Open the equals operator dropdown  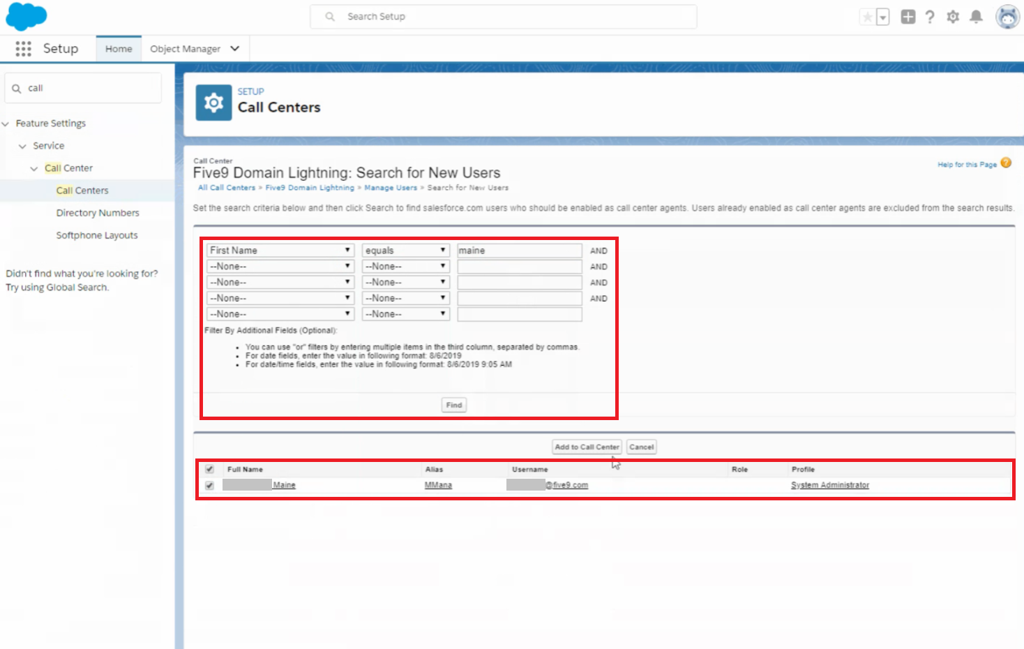tap(406, 251)
